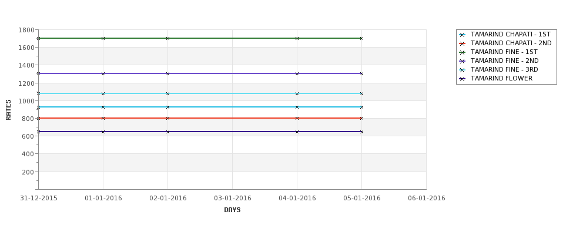Click purple line data point at 04-01-2016
Screen dimensions: 573x252
(x=297, y=74)
